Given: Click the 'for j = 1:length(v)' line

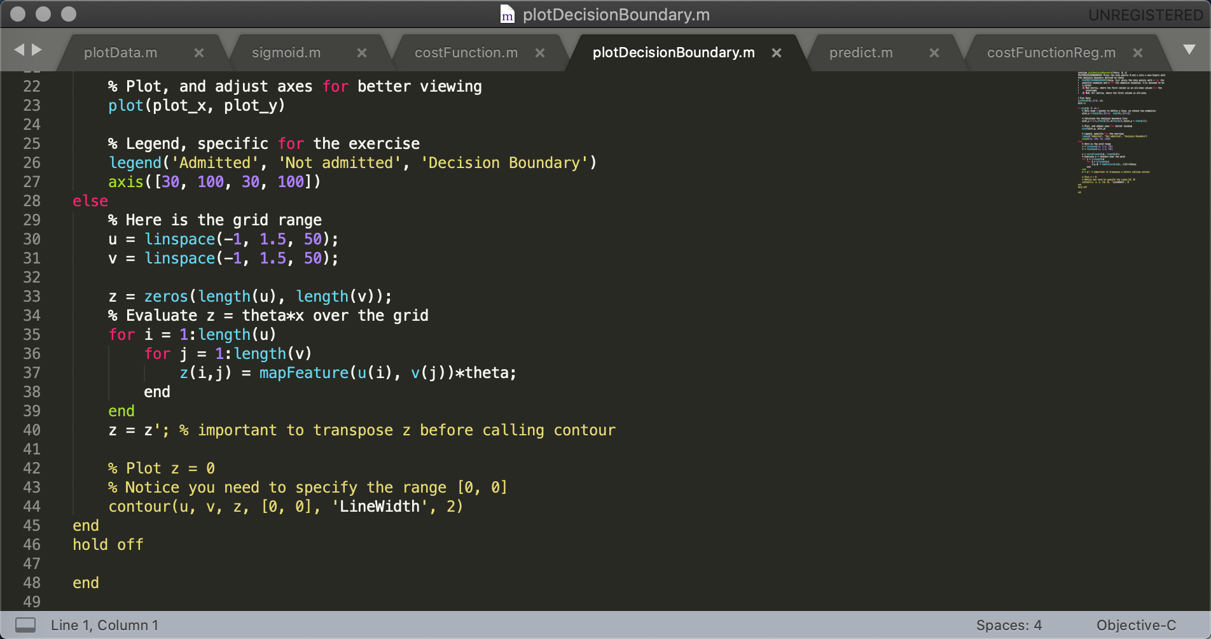Looking at the screenshot, I should click(228, 354).
